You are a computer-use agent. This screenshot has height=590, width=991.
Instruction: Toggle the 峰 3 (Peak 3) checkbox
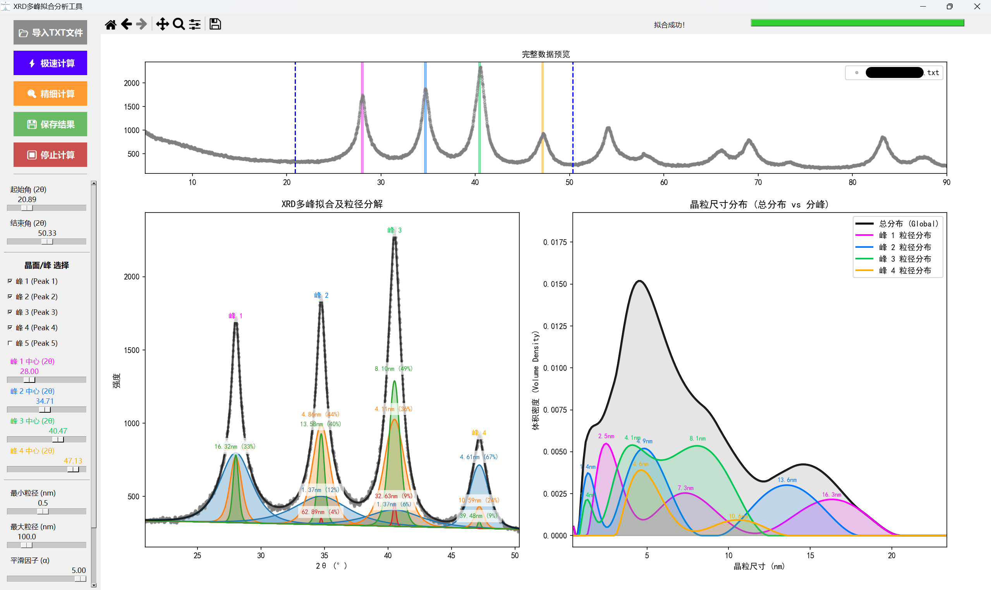[10, 312]
